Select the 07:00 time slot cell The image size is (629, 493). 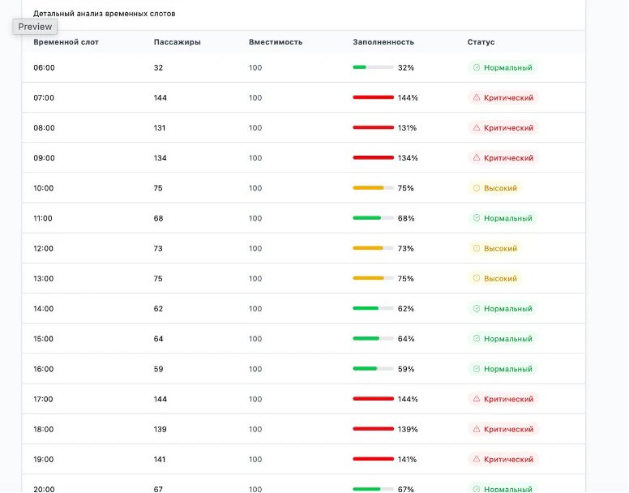click(44, 98)
